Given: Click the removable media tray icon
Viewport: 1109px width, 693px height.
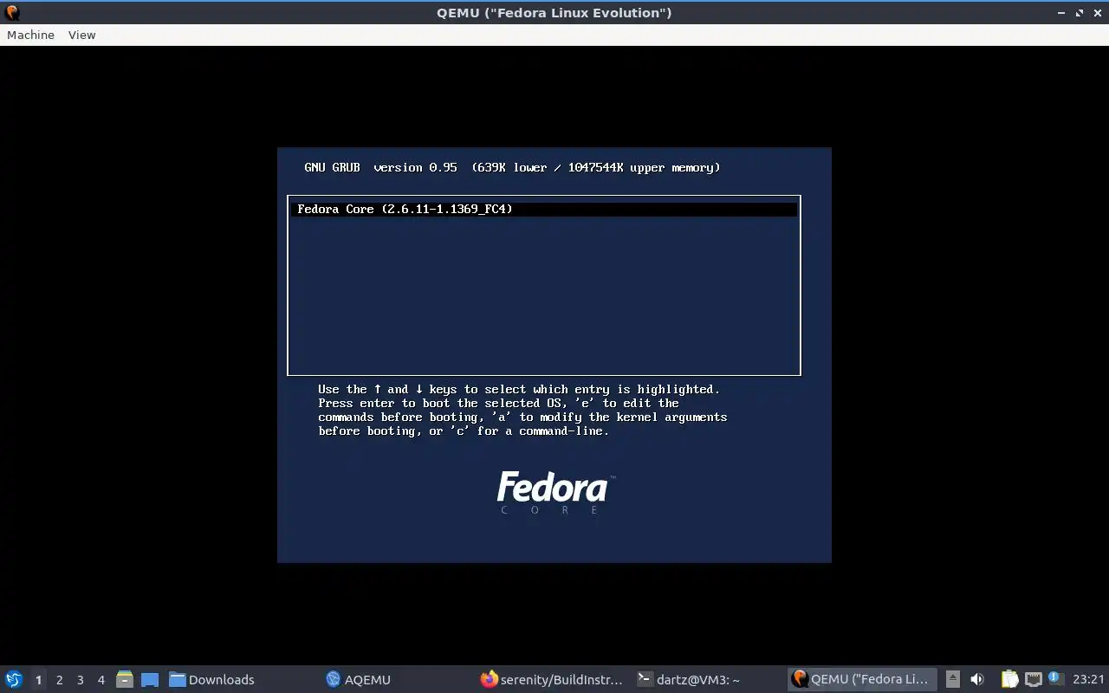Looking at the screenshot, I should point(952,679).
